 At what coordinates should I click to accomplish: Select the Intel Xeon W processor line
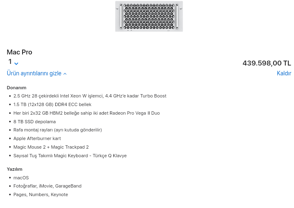(x=90, y=96)
